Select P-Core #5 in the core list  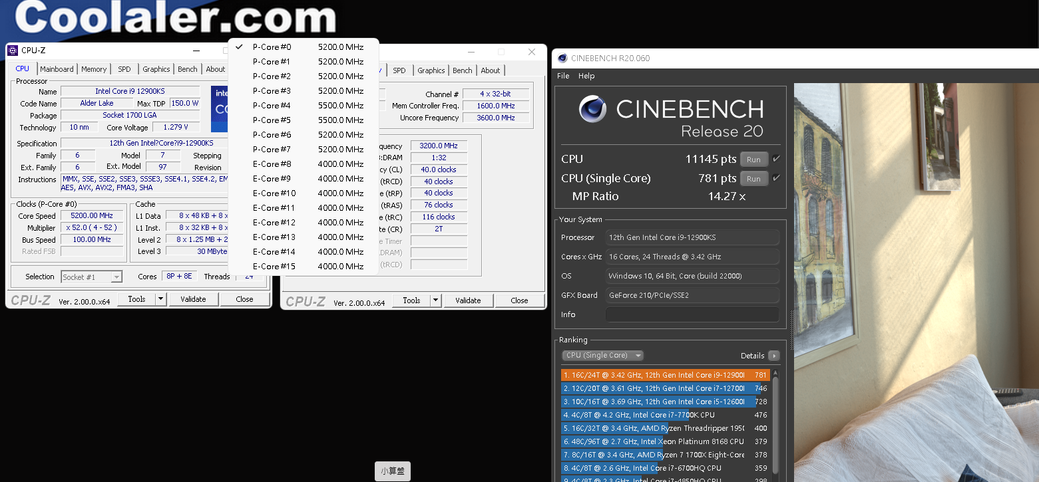click(x=304, y=120)
